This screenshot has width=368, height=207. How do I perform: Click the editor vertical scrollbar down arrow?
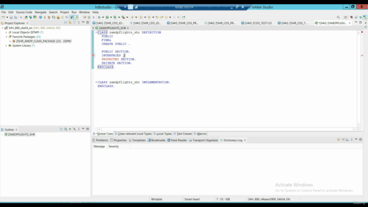click(359, 125)
